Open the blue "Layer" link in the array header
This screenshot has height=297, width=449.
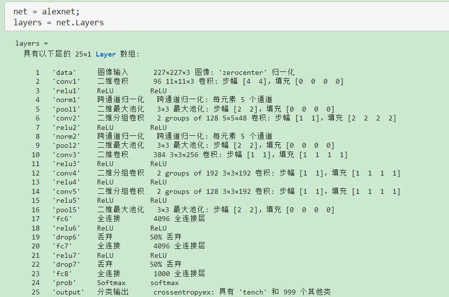click(106, 54)
